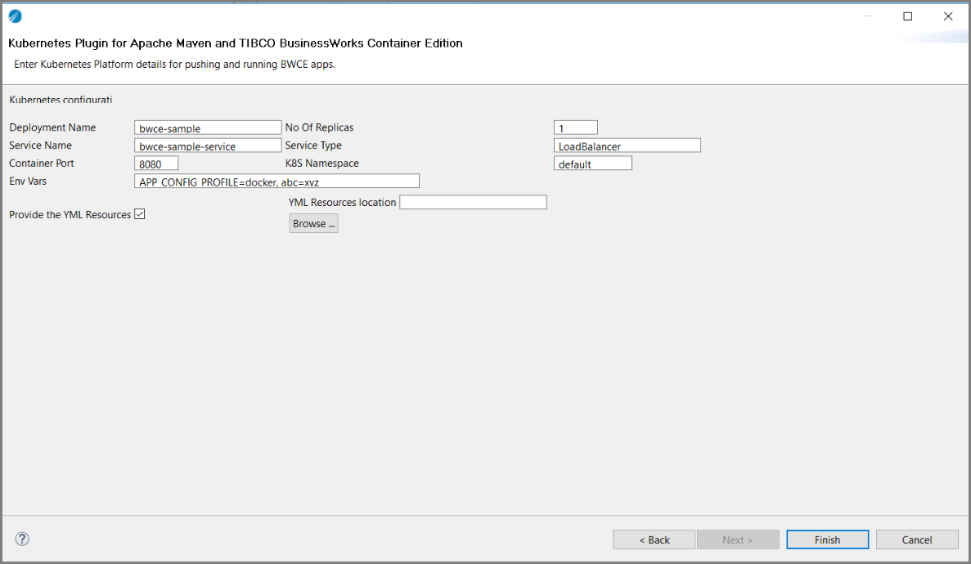Click the TIBCO application icon in title bar
The width and height of the screenshot is (971, 564).
[x=16, y=16]
